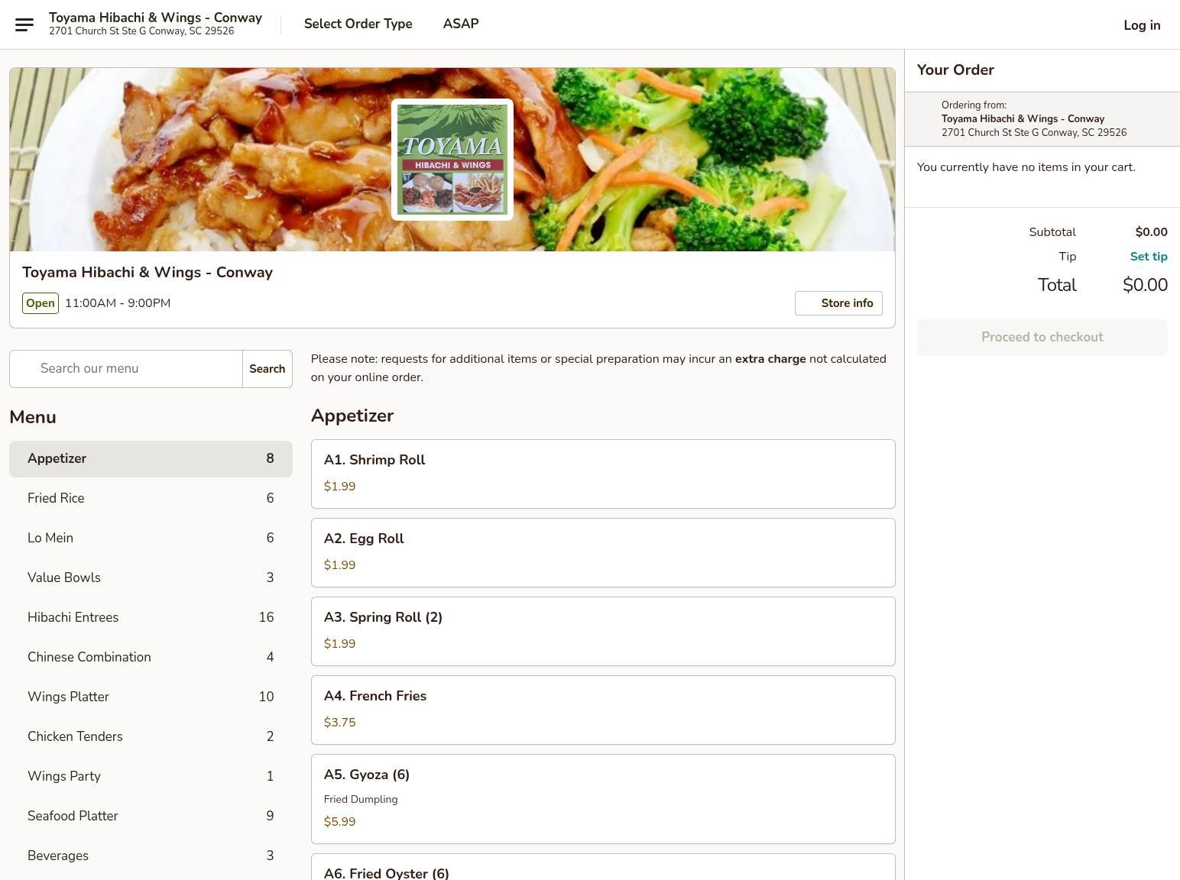The image size is (1180, 880).
Task: Log in to your account
Action: tap(1142, 25)
